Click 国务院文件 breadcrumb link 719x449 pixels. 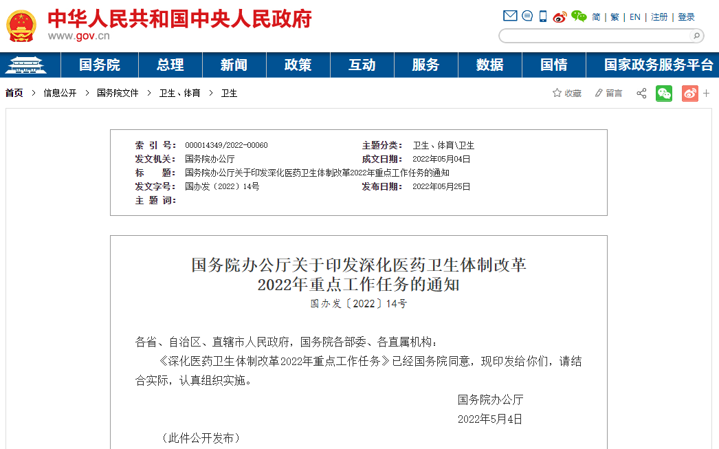tap(118, 93)
